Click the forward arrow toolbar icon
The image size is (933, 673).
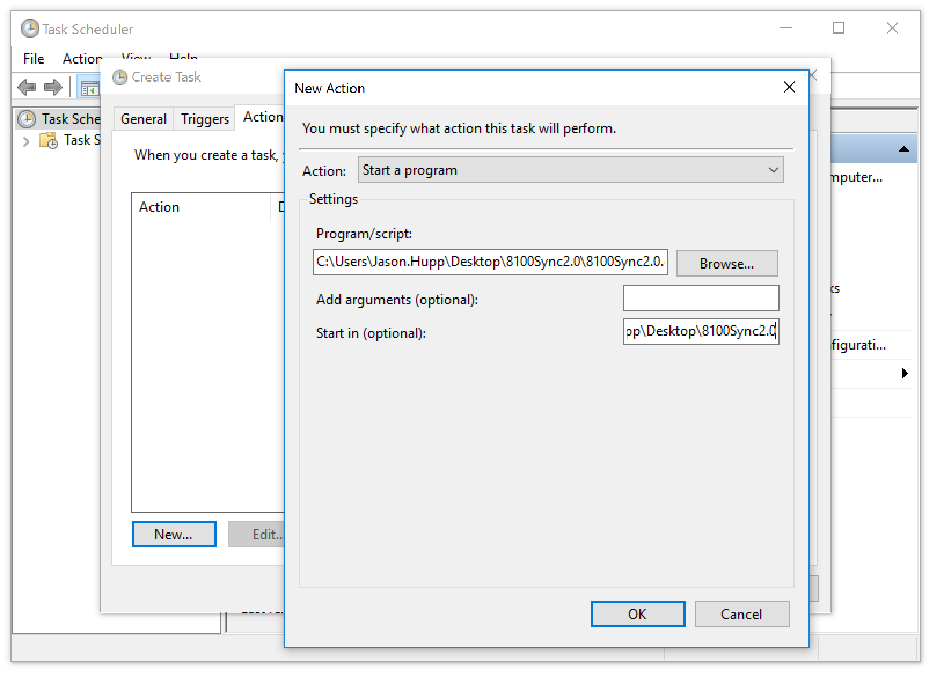point(53,87)
